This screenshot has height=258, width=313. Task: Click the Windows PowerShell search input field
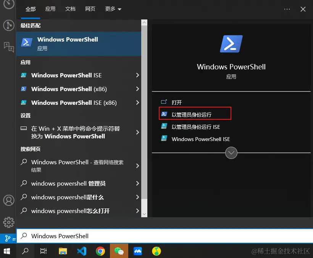165,236
